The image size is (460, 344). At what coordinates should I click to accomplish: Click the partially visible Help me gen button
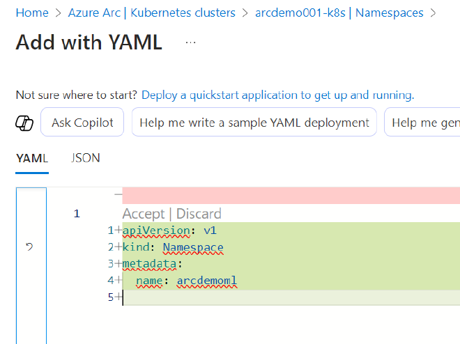[422, 122]
